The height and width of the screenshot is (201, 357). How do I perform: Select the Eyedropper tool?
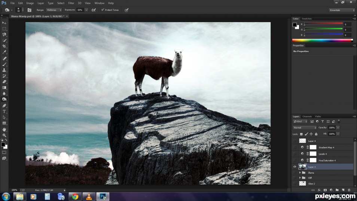(x=4, y=52)
